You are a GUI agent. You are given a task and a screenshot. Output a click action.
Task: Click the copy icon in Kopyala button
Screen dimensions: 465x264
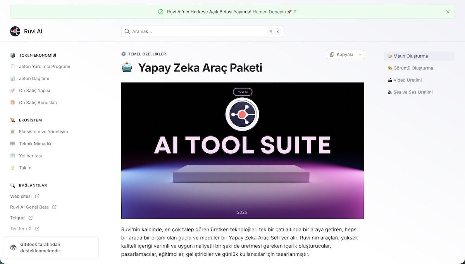pos(332,55)
